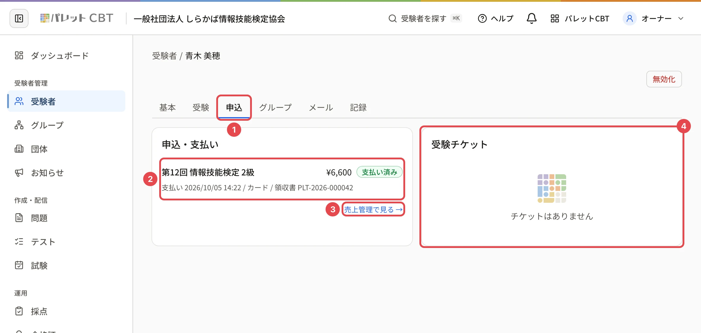Click the 団体 building icon
Image resolution: width=701 pixels, height=333 pixels.
[x=19, y=149]
